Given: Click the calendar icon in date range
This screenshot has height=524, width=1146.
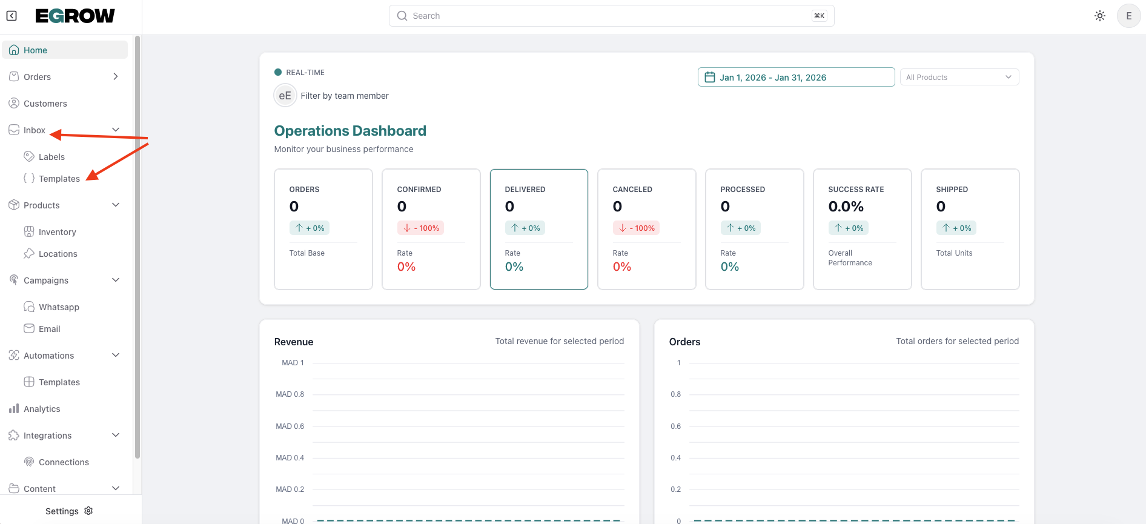Looking at the screenshot, I should pyautogui.click(x=709, y=77).
